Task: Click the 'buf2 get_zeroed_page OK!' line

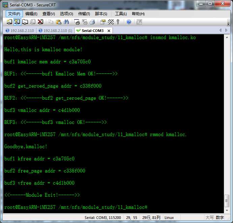Action: click(x=66, y=98)
